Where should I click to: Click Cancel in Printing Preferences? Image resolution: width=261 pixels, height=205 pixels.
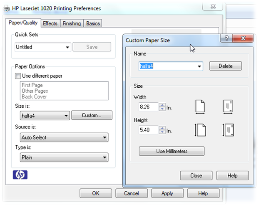132,193
